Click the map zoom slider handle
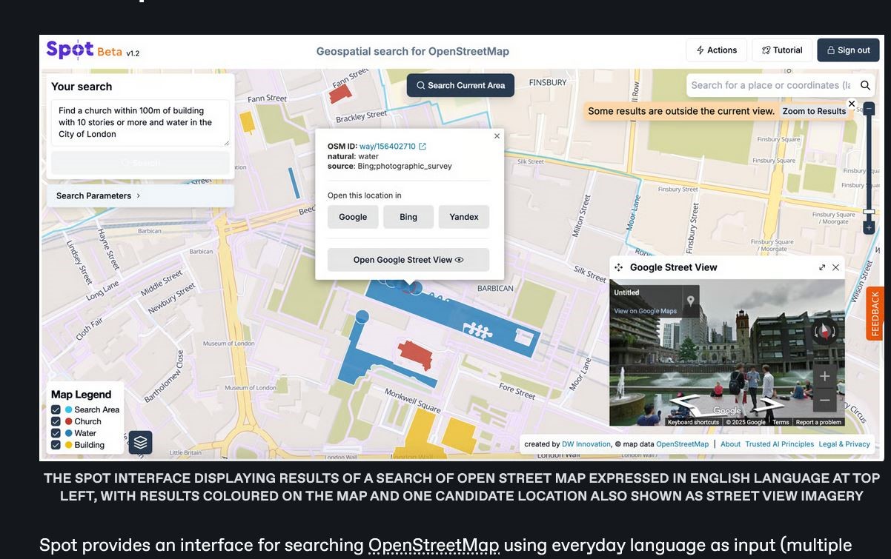This screenshot has width=891, height=559. [x=869, y=212]
